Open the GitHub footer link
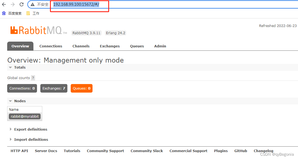 [241, 151]
